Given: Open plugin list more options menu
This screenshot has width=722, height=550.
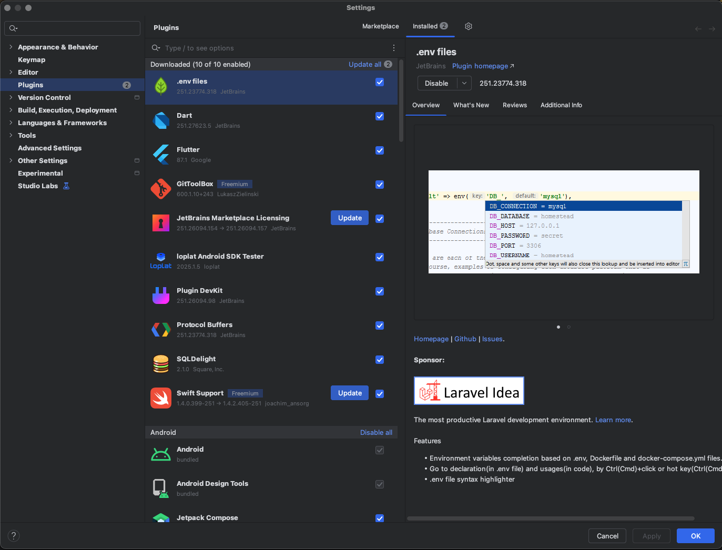Looking at the screenshot, I should point(393,48).
